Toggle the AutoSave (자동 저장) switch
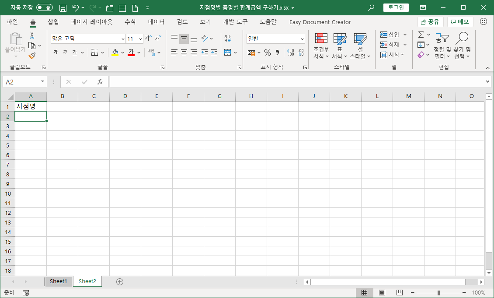 click(x=45, y=7)
